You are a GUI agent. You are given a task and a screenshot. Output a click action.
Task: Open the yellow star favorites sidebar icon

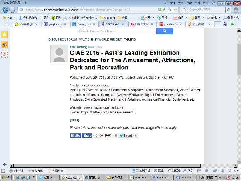pyautogui.click(x=4, y=34)
